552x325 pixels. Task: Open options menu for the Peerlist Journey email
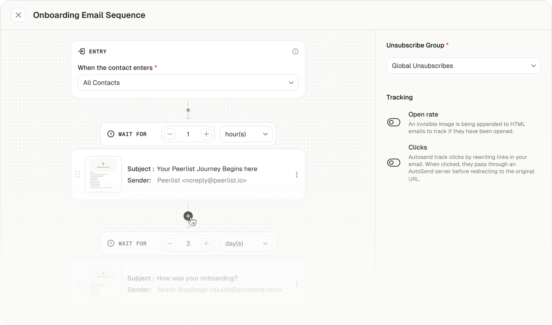tap(297, 175)
